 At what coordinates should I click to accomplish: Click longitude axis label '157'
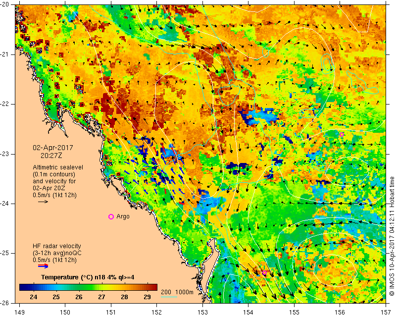[x=386, y=312]
